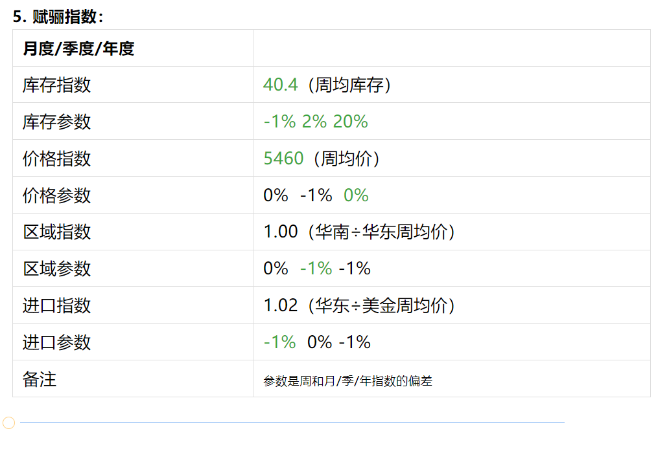Image resolution: width=669 pixels, height=451 pixels.
Task: Select the 进口参数 value '-1% 0% -1%'
Action: tap(317, 342)
